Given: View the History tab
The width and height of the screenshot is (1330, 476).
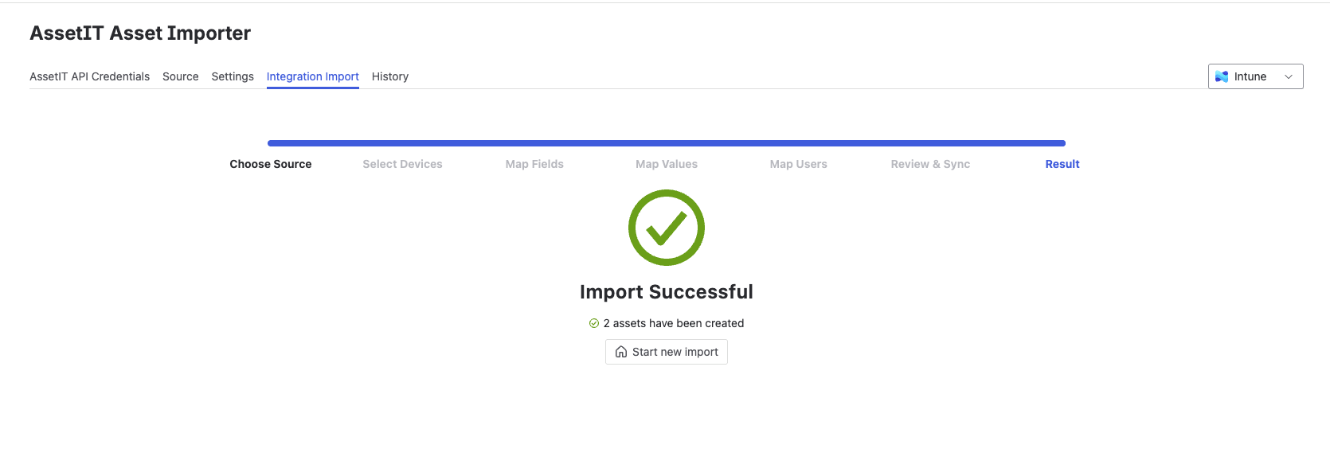Looking at the screenshot, I should coord(390,76).
